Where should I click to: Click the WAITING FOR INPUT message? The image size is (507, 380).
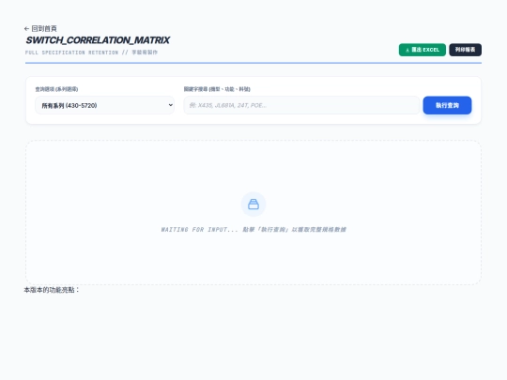click(253, 230)
